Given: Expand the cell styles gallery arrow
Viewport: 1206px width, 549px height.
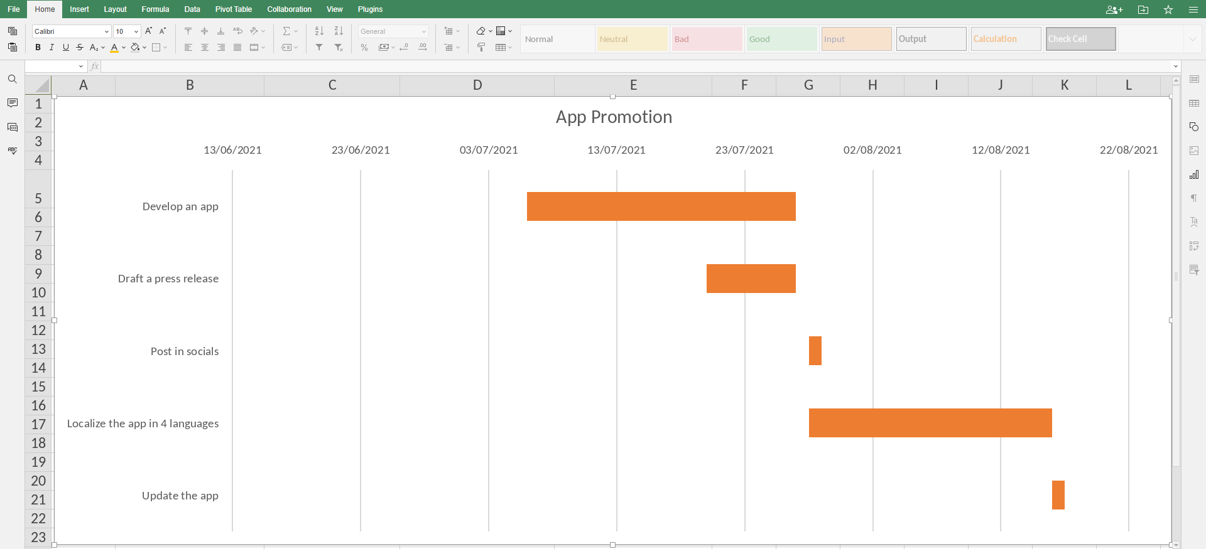Looking at the screenshot, I should [1192, 39].
